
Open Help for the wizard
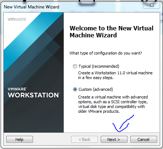point(19,139)
